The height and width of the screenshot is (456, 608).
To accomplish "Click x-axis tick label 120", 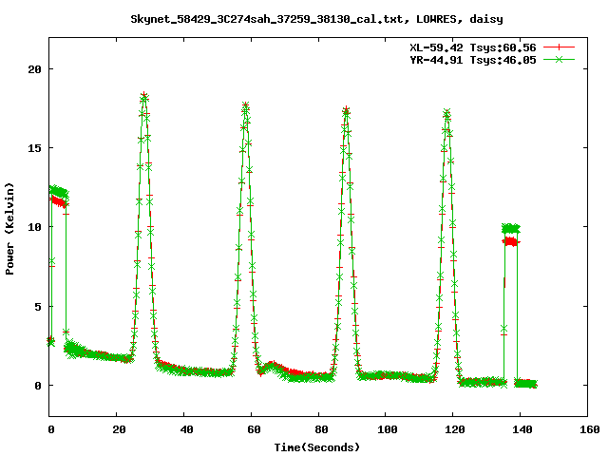I will click(x=455, y=429).
